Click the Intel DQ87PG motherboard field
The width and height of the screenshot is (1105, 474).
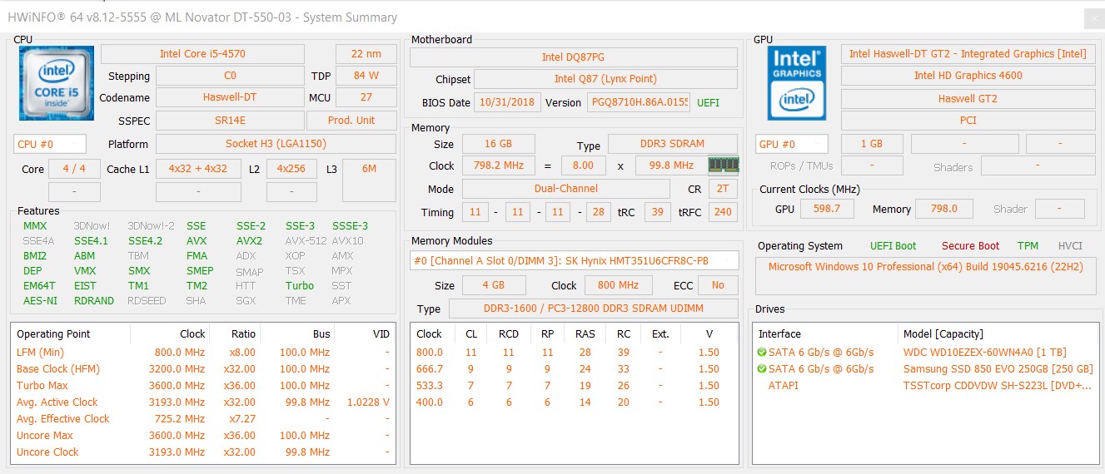(574, 57)
